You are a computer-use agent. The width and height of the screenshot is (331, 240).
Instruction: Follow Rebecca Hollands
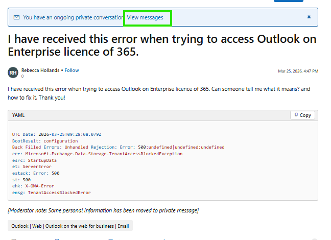click(x=72, y=70)
